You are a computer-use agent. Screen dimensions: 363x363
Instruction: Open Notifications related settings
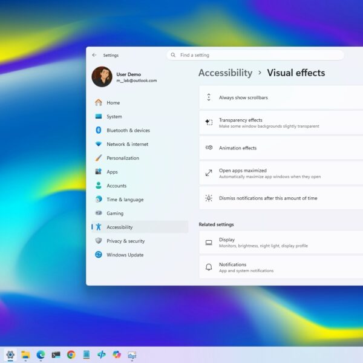point(281,267)
